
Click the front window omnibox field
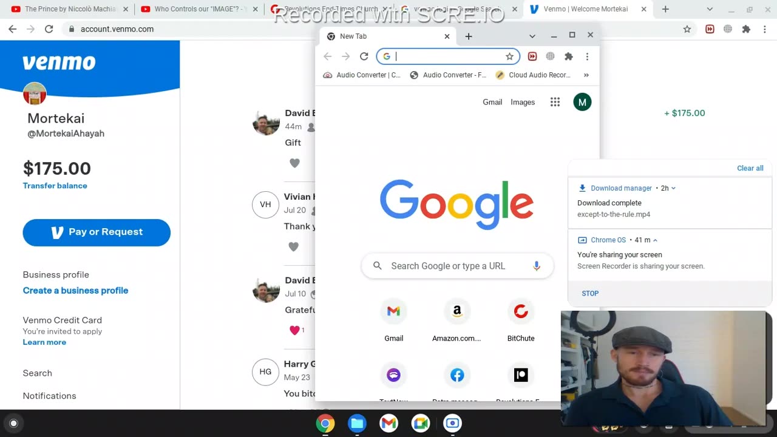click(448, 56)
